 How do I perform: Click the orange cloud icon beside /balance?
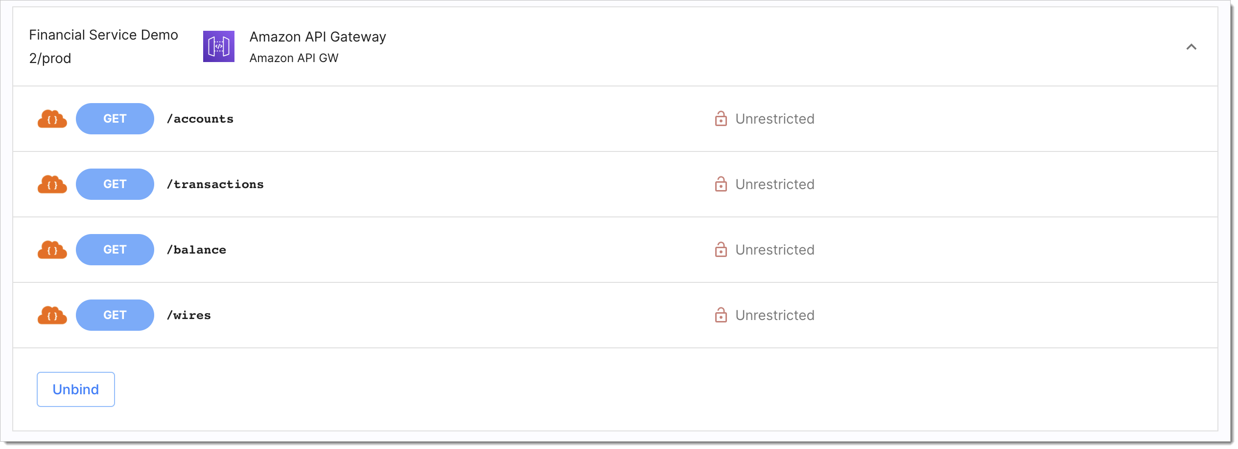coord(52,250)
